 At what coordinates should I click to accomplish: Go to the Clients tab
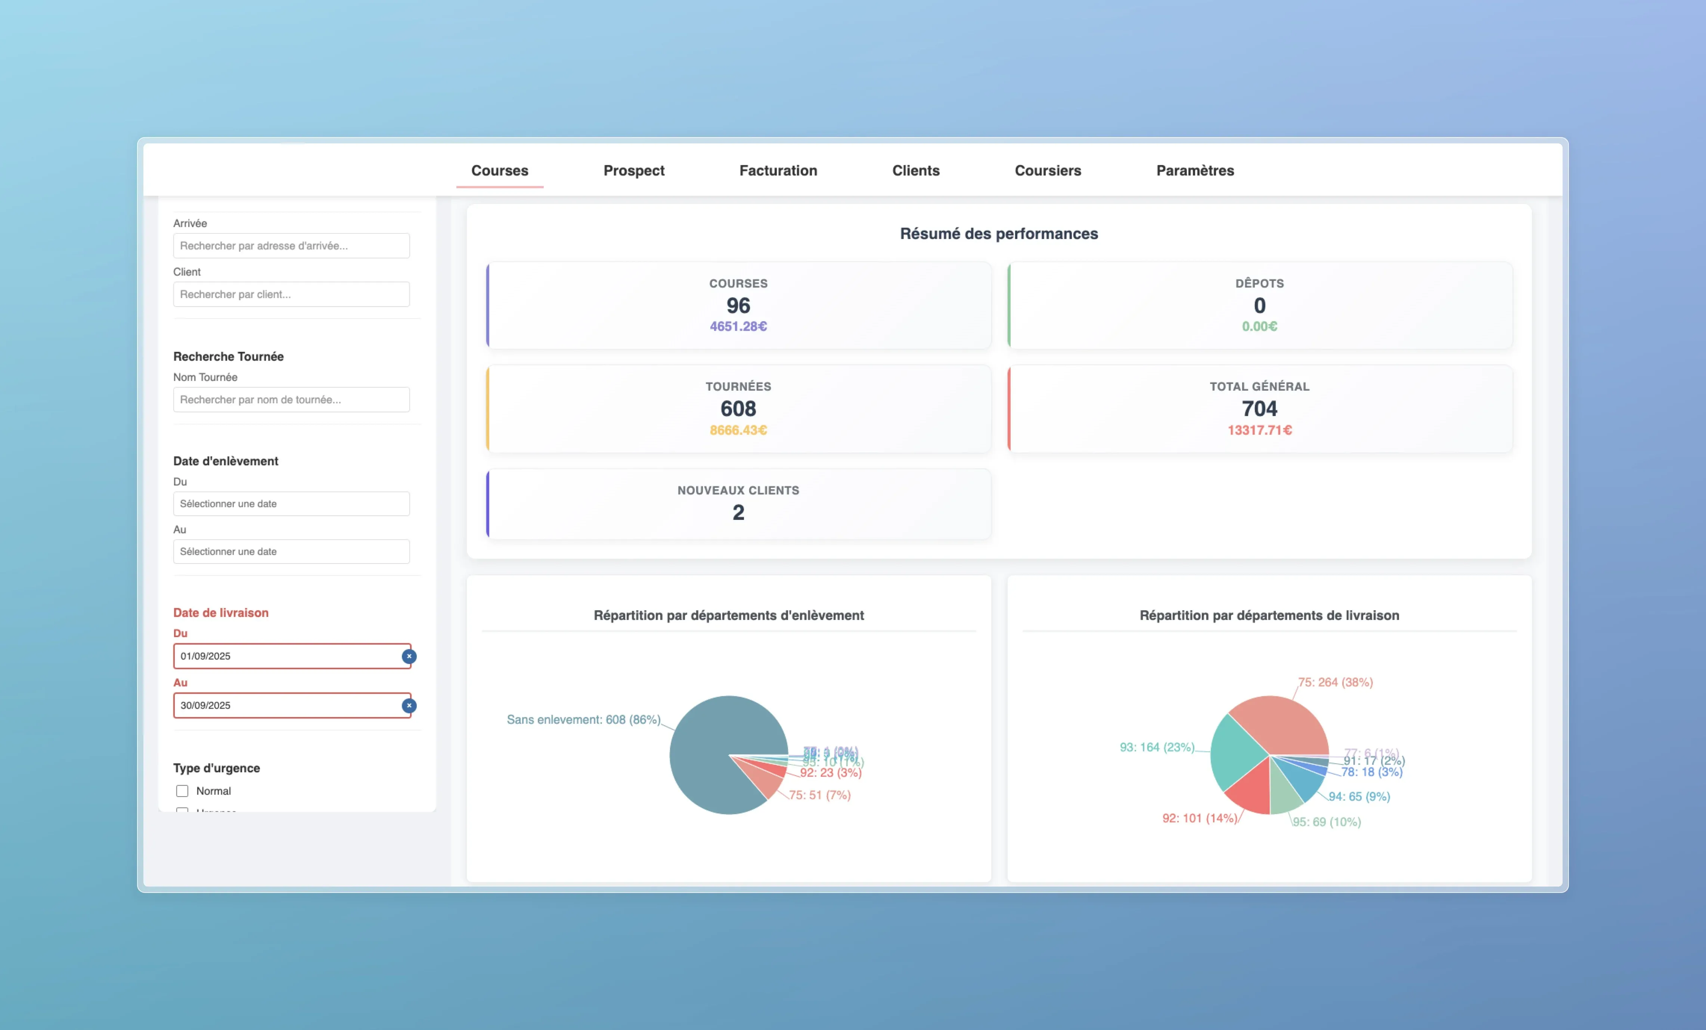coord(915,170)
